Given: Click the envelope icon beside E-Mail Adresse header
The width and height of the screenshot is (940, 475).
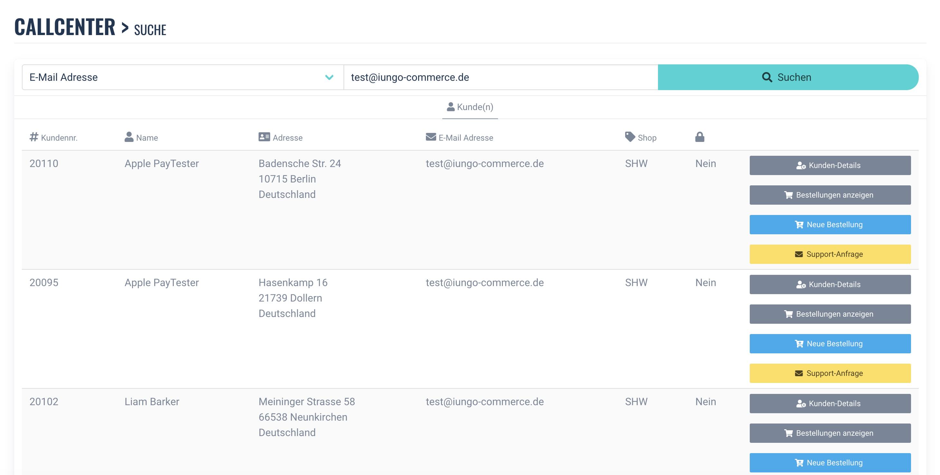Looking at the screenshot, I should click(431, 137).
